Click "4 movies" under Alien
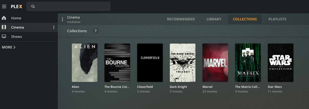Viewport: 309px width, 109px height. [x=78, y=92]
